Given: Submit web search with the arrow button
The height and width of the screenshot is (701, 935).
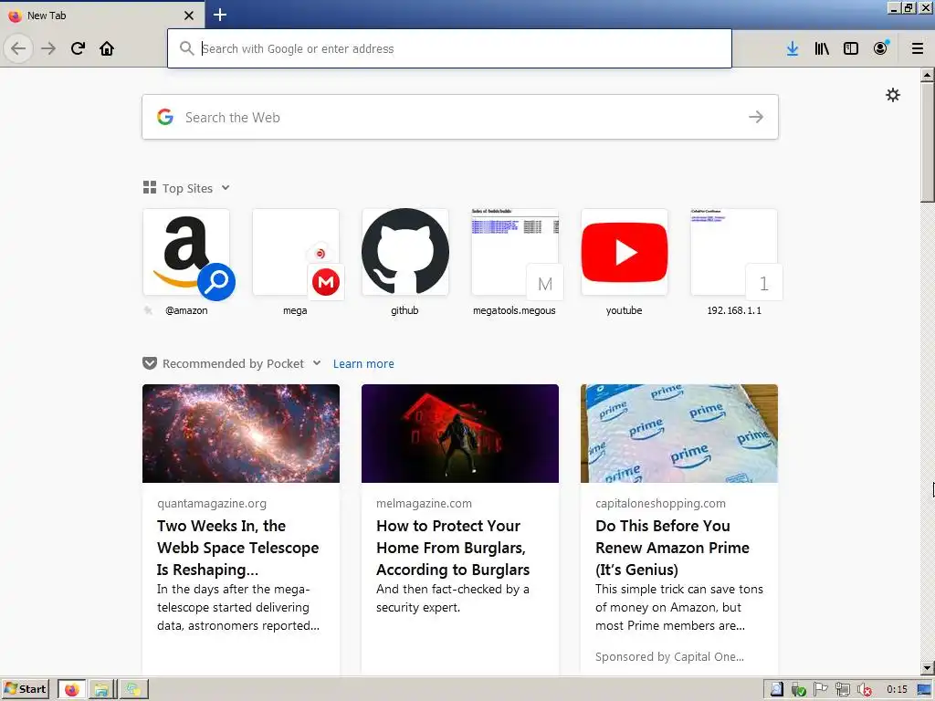Looking at the screenshot, I should click(x=756, y=117).
